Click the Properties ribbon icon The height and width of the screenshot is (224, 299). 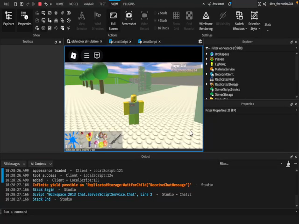[x=25, y=18]
